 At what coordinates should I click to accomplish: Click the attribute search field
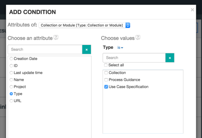pos(45,50)
